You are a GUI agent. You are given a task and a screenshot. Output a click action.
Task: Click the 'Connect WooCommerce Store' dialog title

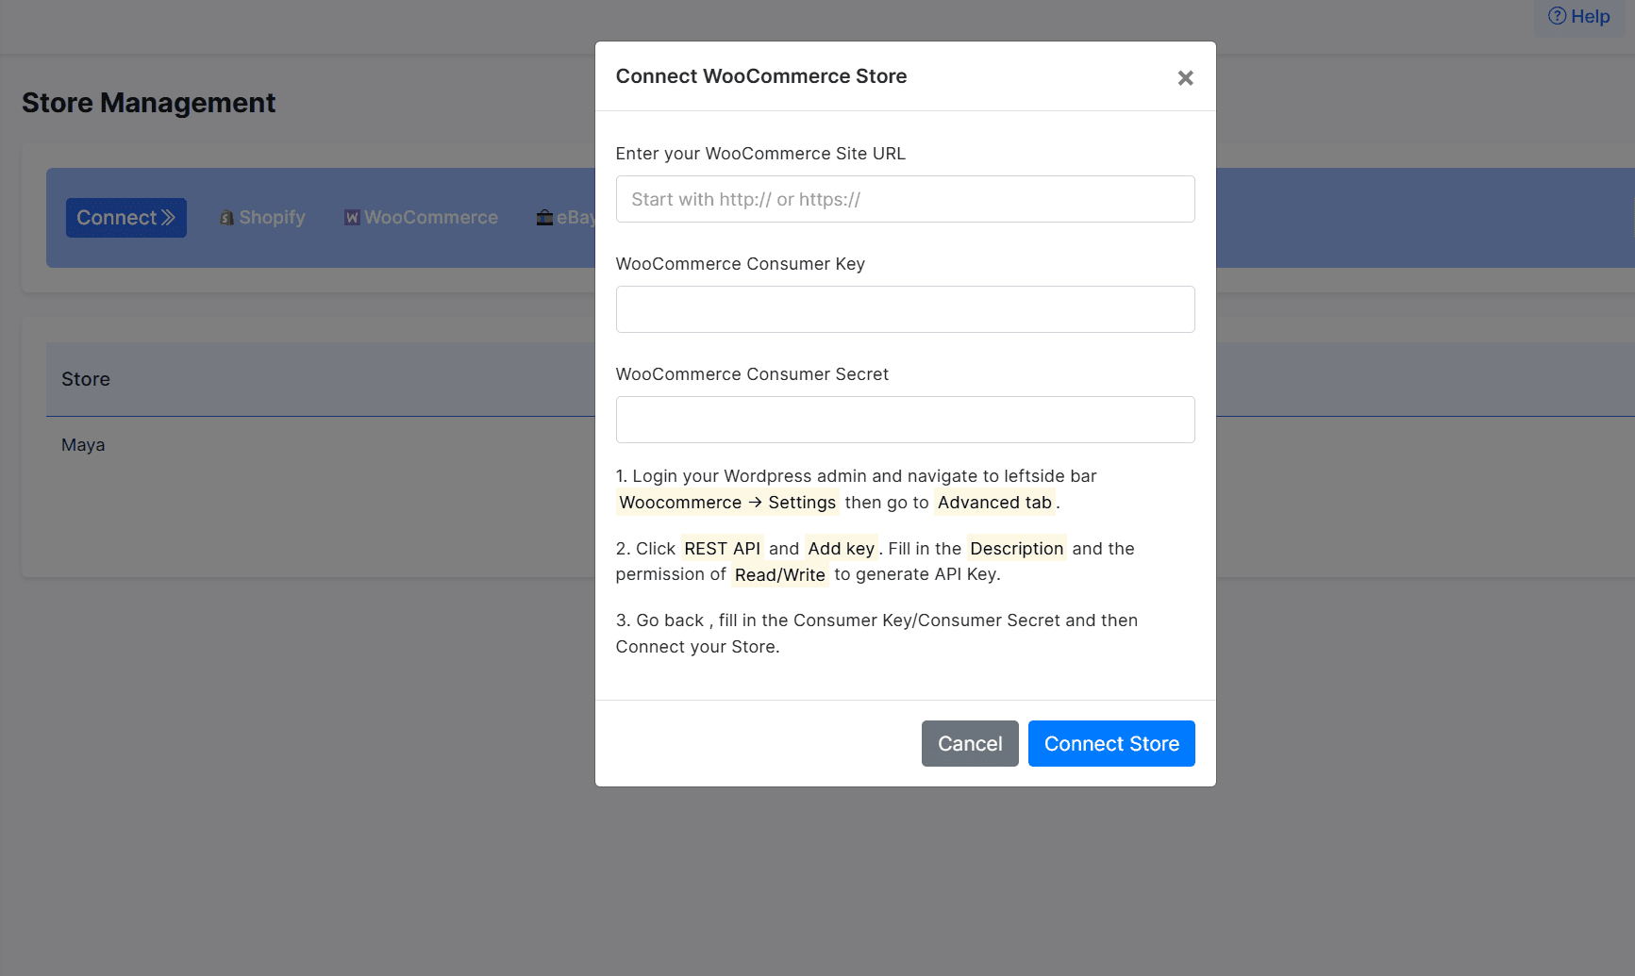(x=761, y=76)
